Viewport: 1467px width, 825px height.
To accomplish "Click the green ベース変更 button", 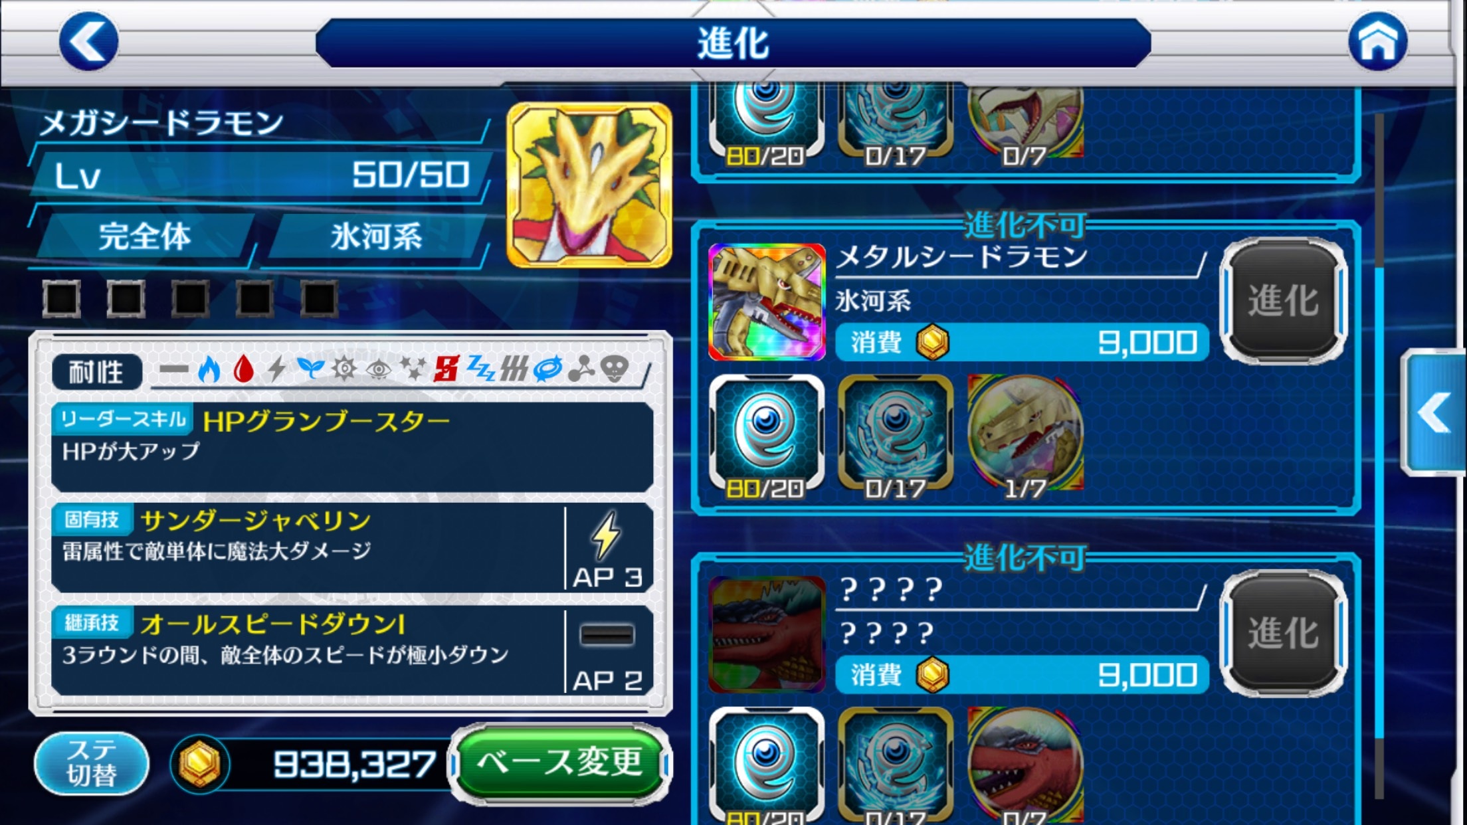I will point(559,763).
